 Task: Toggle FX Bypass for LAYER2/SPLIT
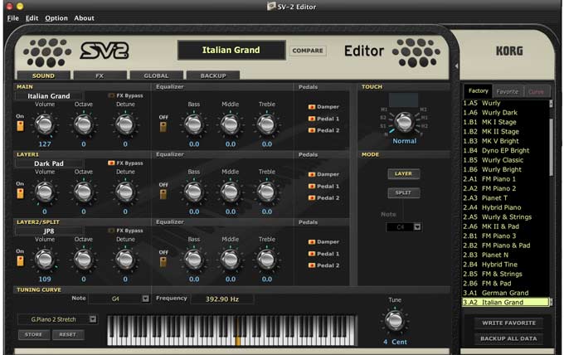[111, 231]
